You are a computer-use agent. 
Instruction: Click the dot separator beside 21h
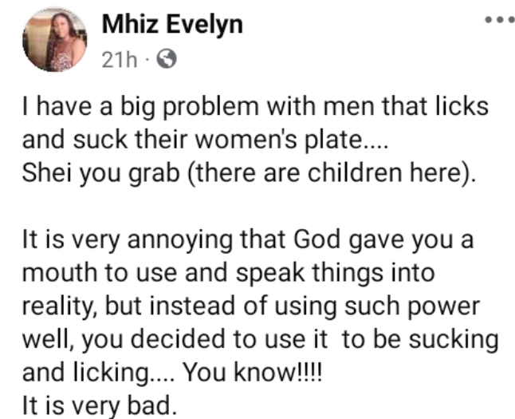(147, 60)
